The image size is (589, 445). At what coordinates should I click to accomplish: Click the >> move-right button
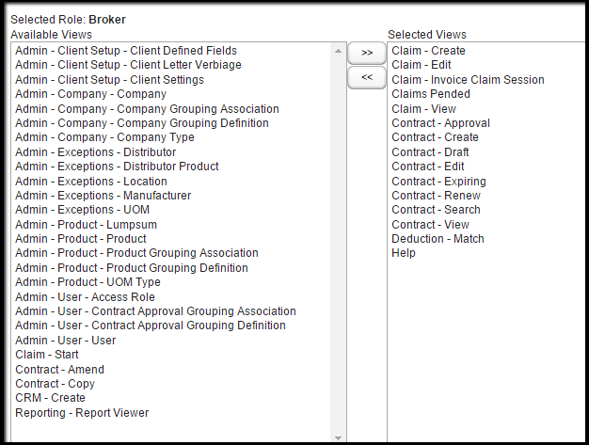(366, 53)
